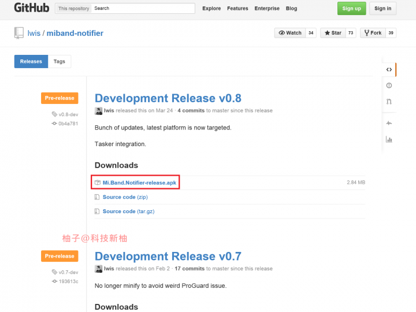Viewport: 416px width, 312px height.
Task: Download Mi.Band.Notifier-release.apk
Action: pyautogui.click(x=139, y=183)
